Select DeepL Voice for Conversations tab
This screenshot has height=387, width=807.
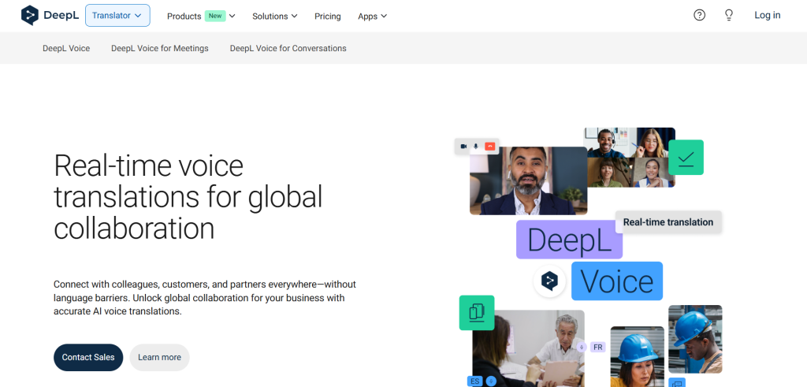pos(288,48)
